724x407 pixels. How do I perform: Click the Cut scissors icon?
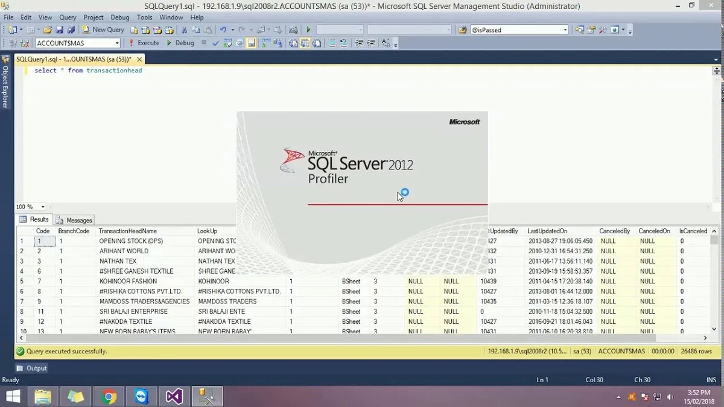point(184,30)
